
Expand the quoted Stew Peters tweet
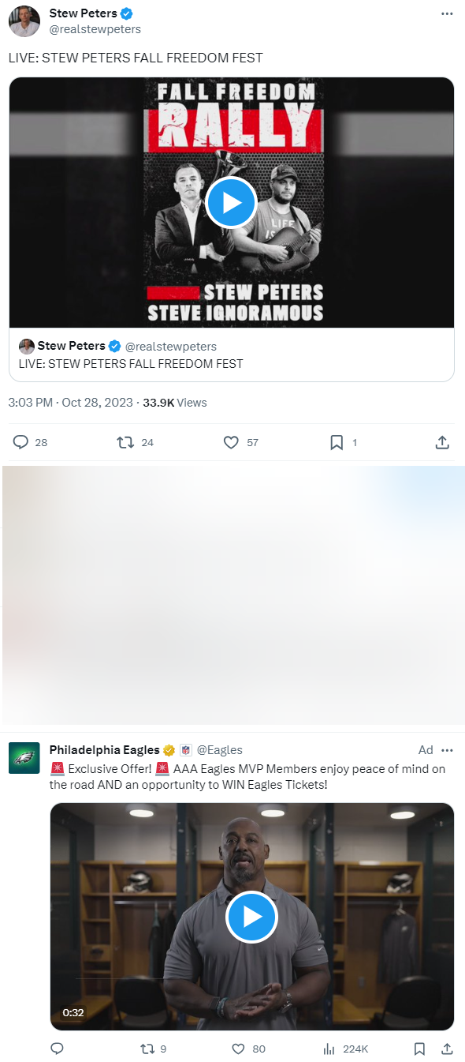point(231,355)
